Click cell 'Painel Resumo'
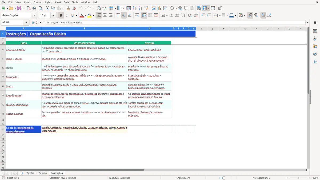Screen dimensions: 320x180 [23, 95]
